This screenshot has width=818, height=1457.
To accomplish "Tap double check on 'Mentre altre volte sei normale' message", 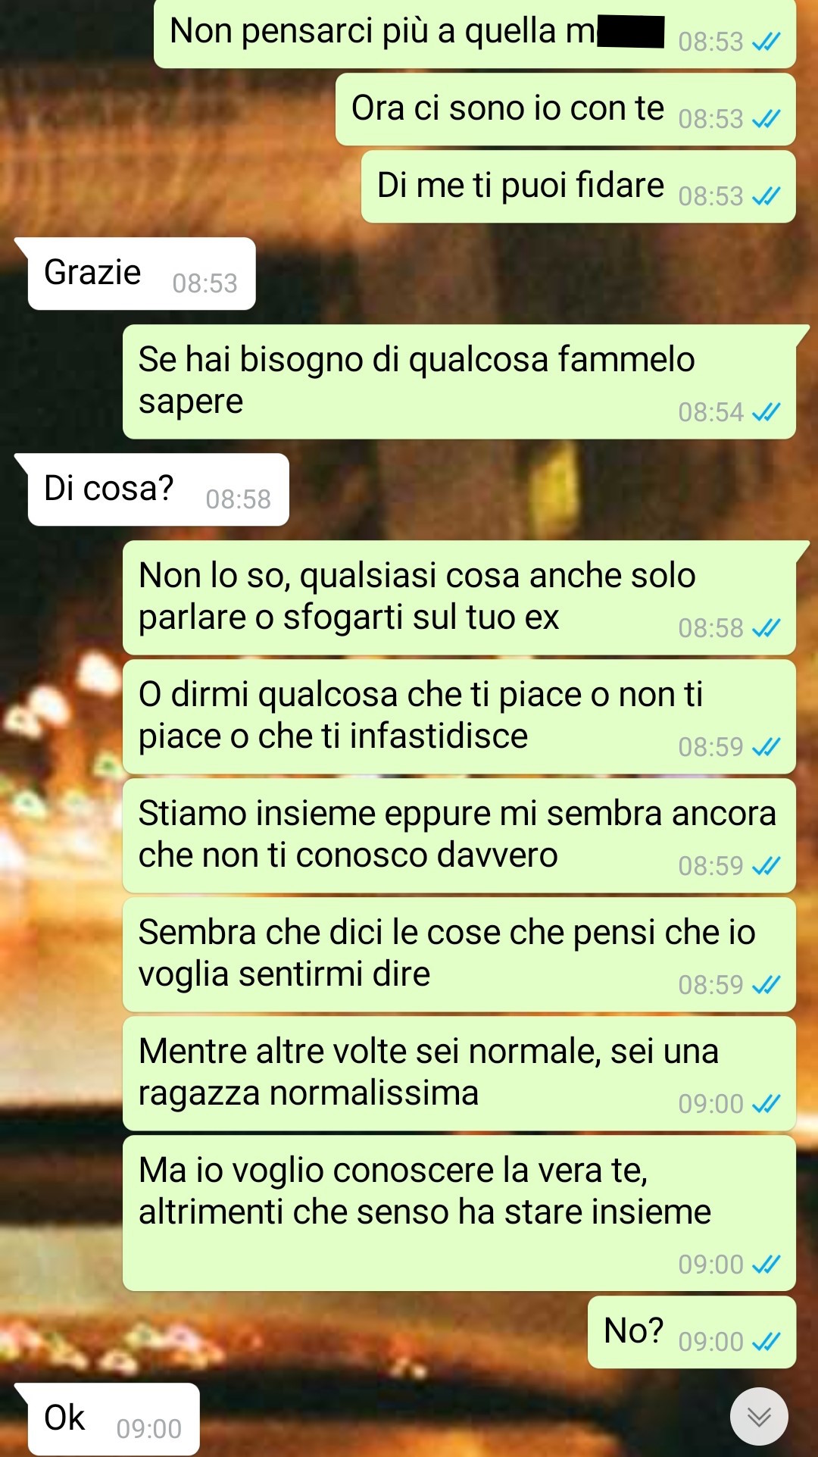I will coord(766,1104).
